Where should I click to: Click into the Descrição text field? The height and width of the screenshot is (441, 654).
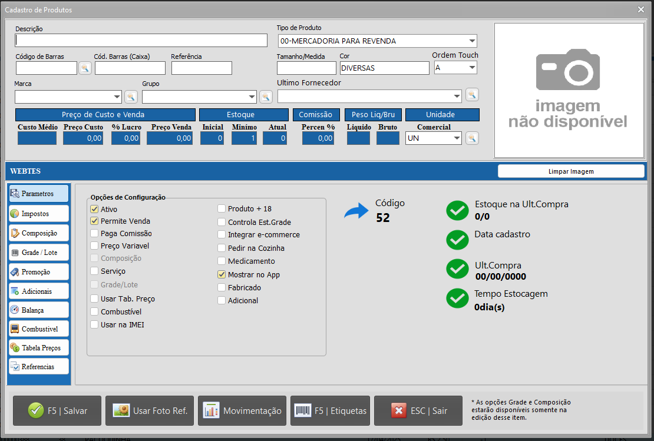141,40
